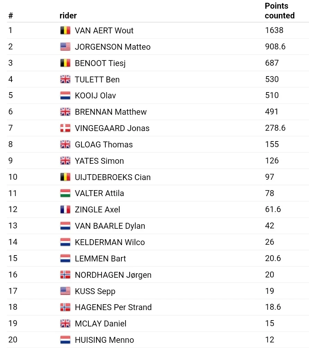Select YATES Simon rider name
The height and width of the screenshot is (348, 309).
[99, 161]
